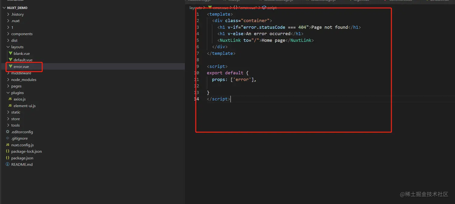This screenshot has height=204, width=455.
Task: Click the 'An error occurred' text
Action: (x=268, y=34)
